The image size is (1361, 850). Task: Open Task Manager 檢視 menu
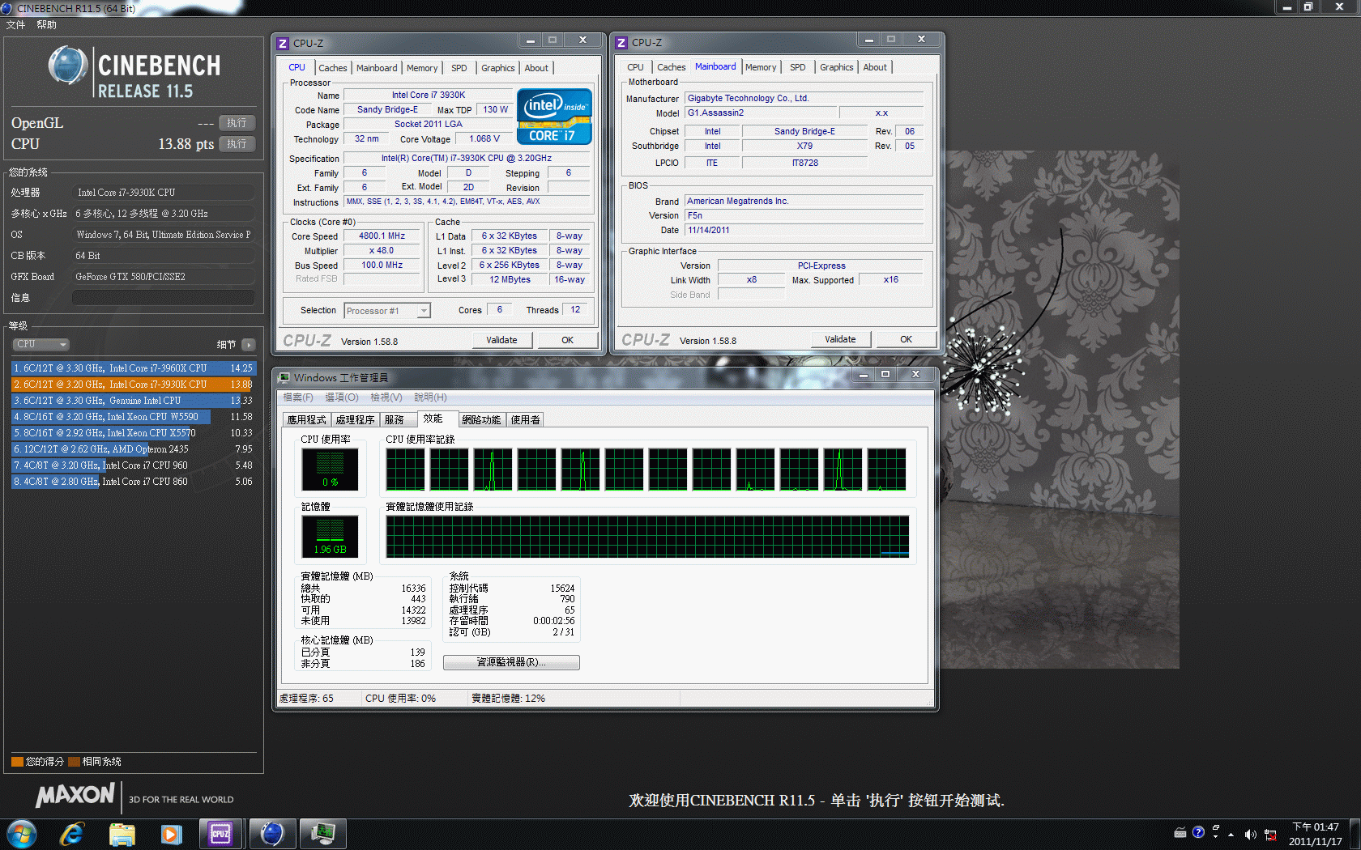(x=386, y=397)
